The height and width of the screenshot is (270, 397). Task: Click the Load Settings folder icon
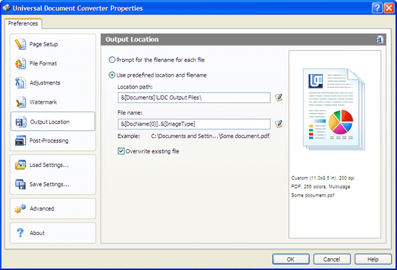[x=21, y=165]
